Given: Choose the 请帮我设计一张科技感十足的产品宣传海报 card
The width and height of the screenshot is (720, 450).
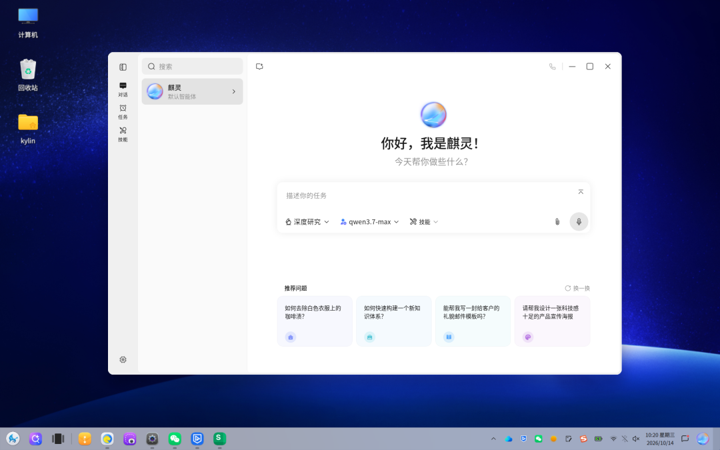Looking at the screenshot, I should point(553,321).
